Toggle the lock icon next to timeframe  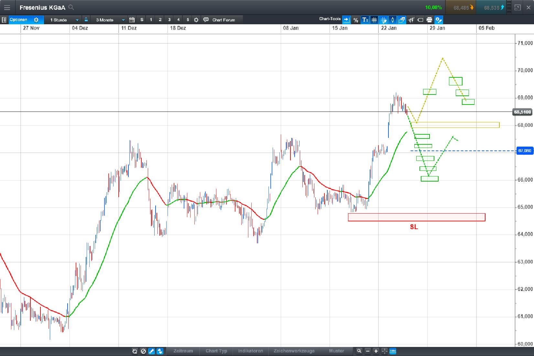pyautogui.click(x=86, y=20)
